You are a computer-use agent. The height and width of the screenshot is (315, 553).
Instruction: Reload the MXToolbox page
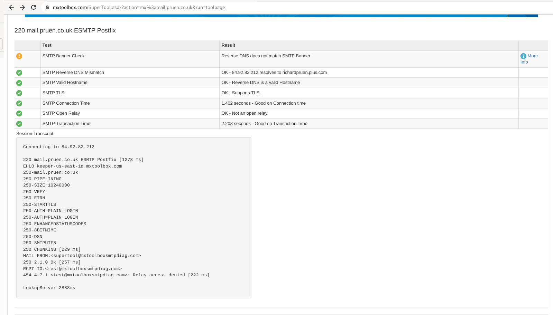(x=34, y=7)
